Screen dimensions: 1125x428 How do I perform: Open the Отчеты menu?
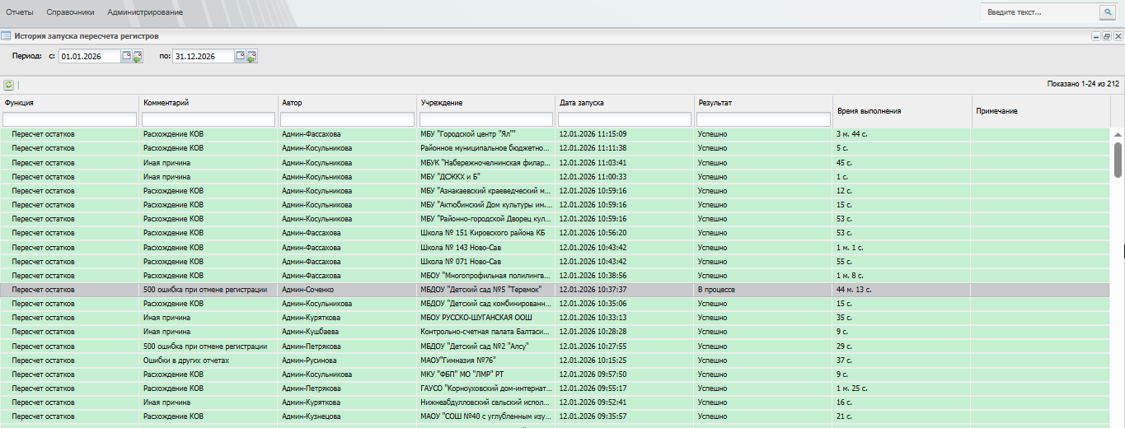coord(20,12)
